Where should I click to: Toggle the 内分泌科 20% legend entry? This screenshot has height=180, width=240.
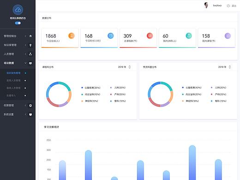pos(192,94)
